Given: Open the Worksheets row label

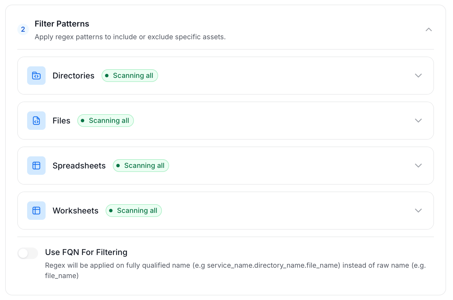Looking at the screenshot, I should [x=75, y=211].
